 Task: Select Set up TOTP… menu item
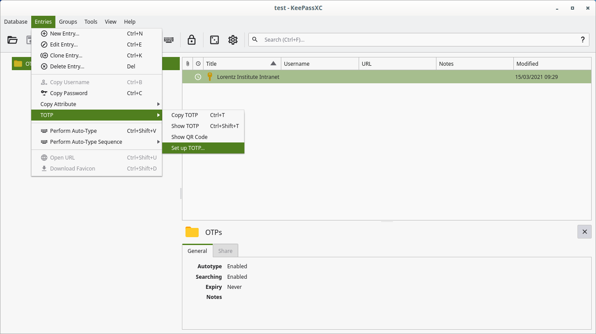pyautogui.click(x=203, y=148)
